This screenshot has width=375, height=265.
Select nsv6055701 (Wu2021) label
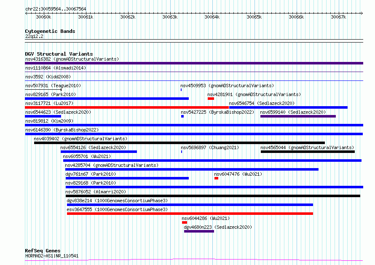pos(87,156)
